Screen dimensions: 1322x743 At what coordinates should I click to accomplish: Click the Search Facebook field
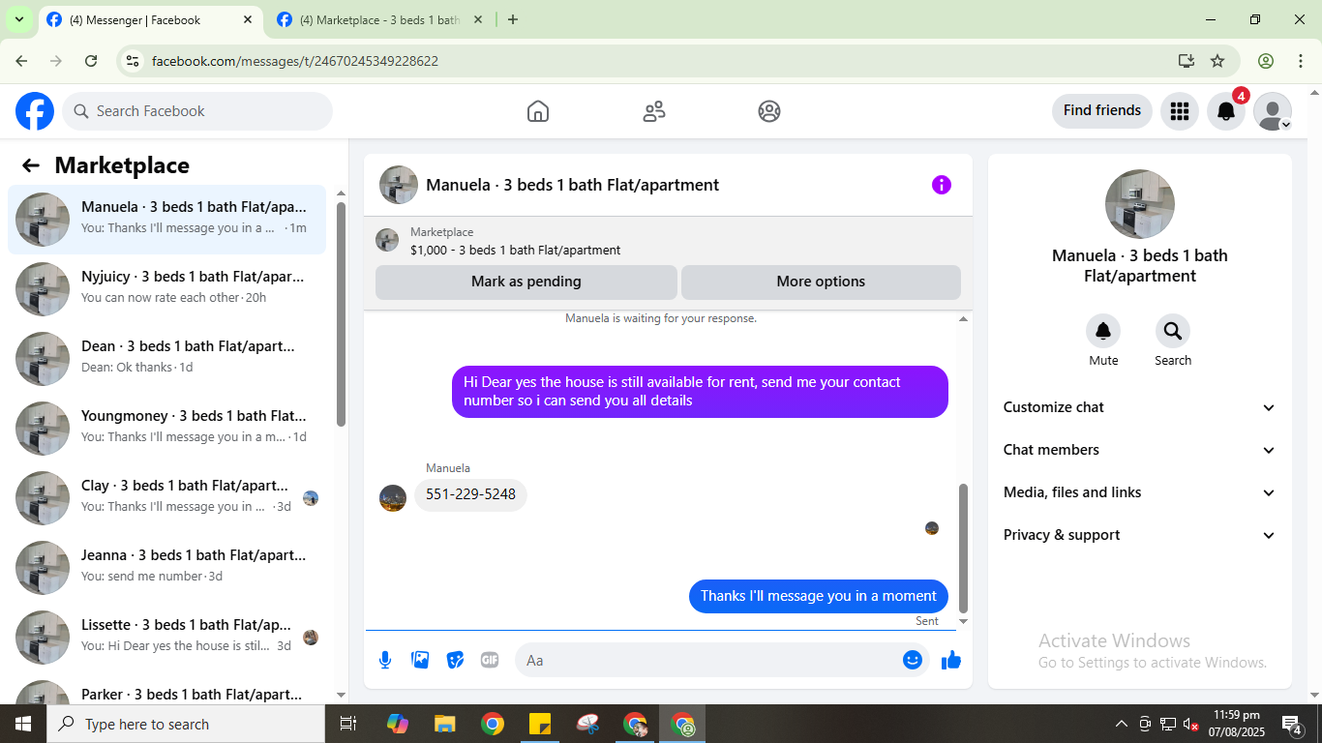[197, 111]
